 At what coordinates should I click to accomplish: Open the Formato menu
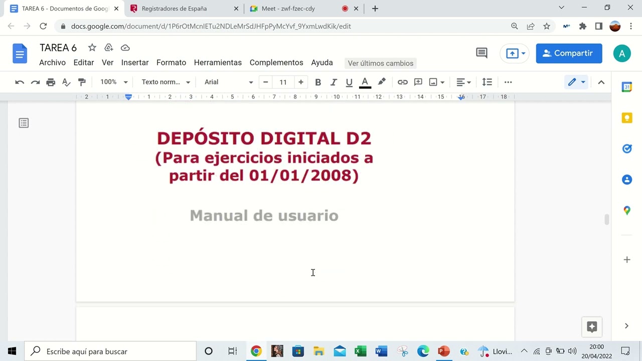(171, 63)
